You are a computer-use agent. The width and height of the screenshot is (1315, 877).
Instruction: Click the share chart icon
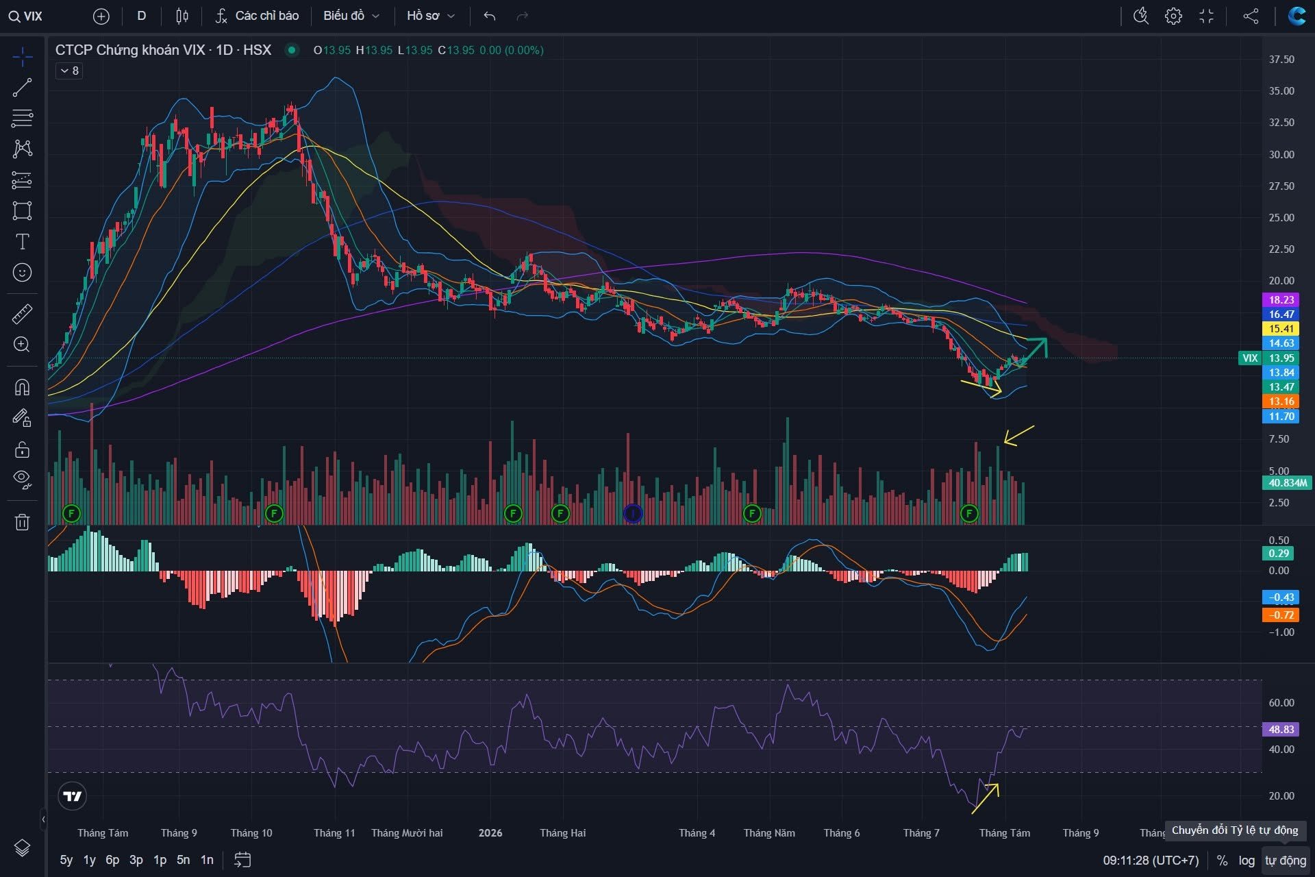pos(1251,16)
